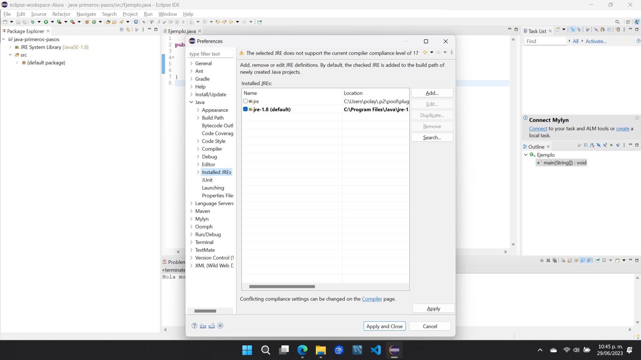This screenshot has width=641, height=360.
Task: Click Windows Start button on taskbar
Action: click(247, 350)
